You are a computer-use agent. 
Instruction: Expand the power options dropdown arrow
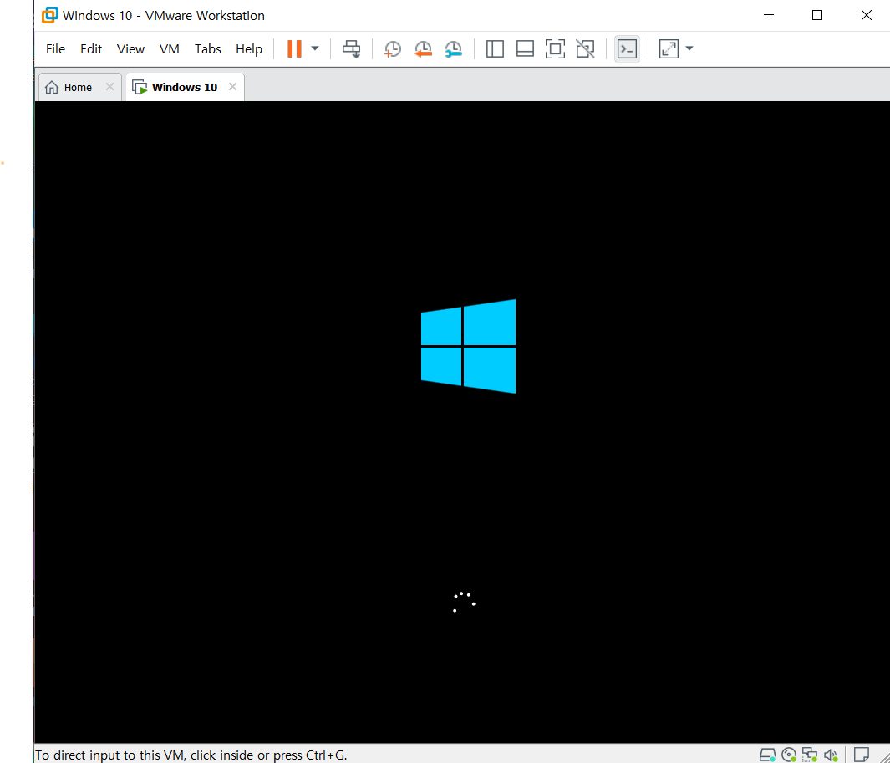tap(315, 48)
